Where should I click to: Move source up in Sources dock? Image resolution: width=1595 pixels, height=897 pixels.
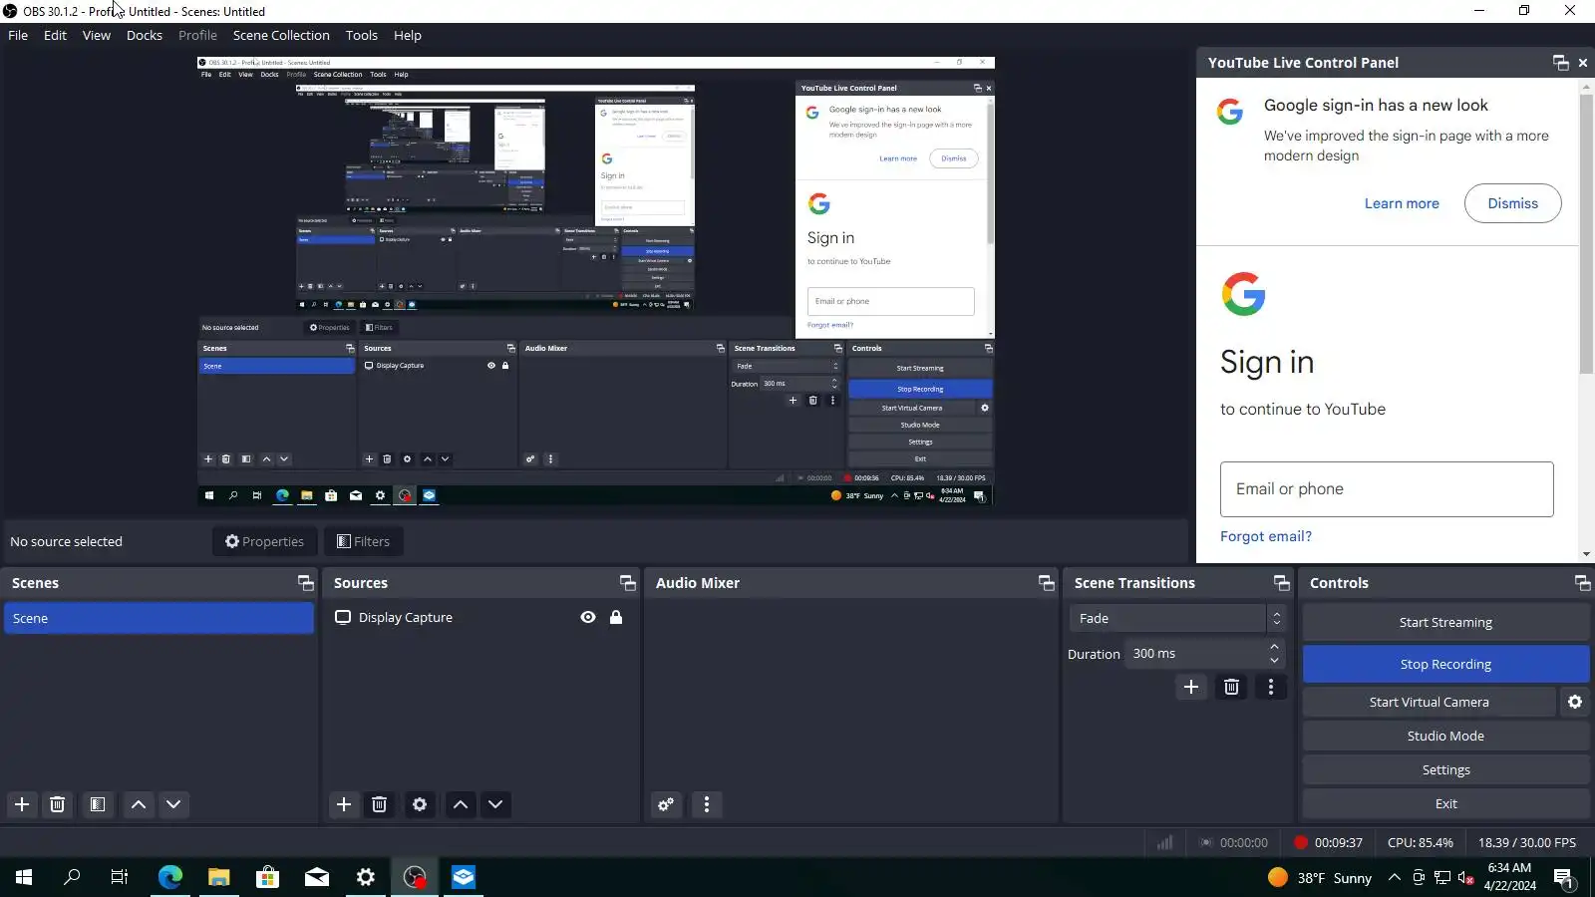pos(461,804)
